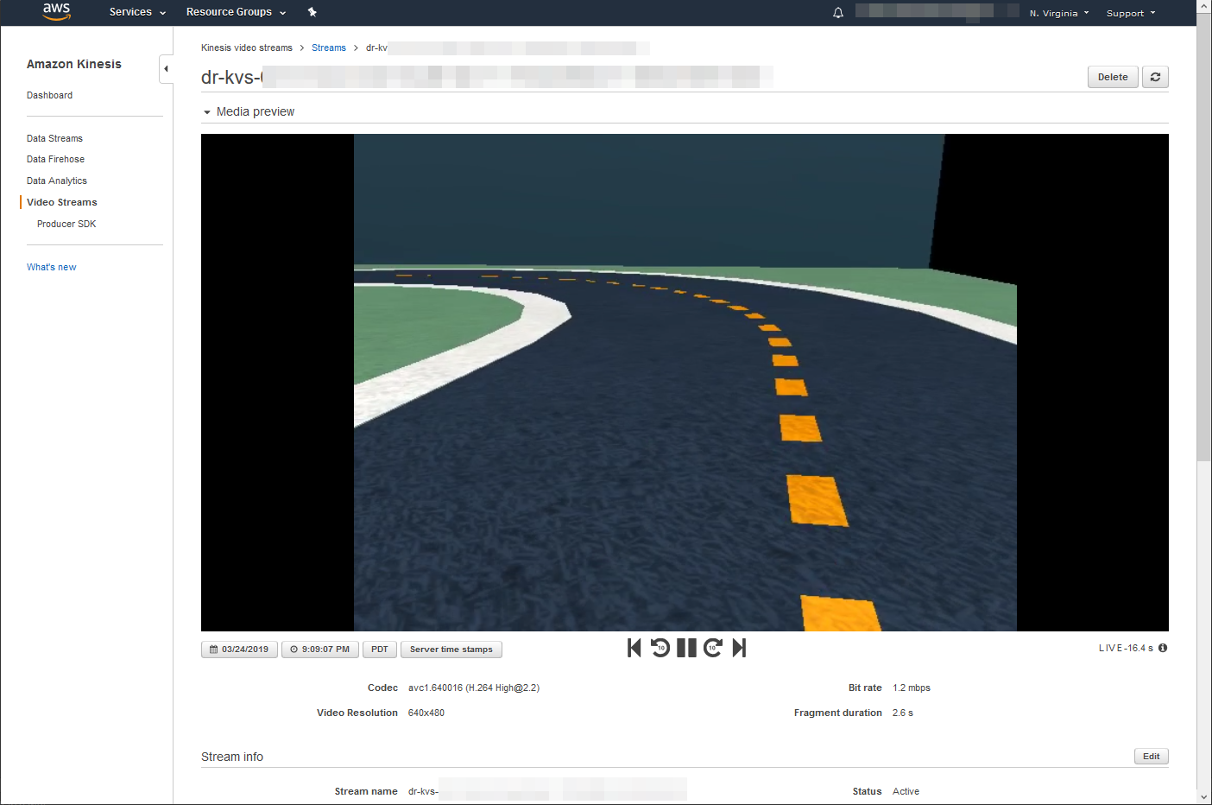Toggle the PDT timezone button
Screen dimensions: 1212x805
tap(380, 650)
